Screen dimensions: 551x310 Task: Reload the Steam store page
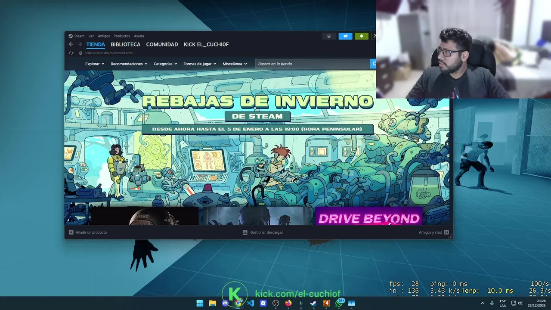[71, 53]
